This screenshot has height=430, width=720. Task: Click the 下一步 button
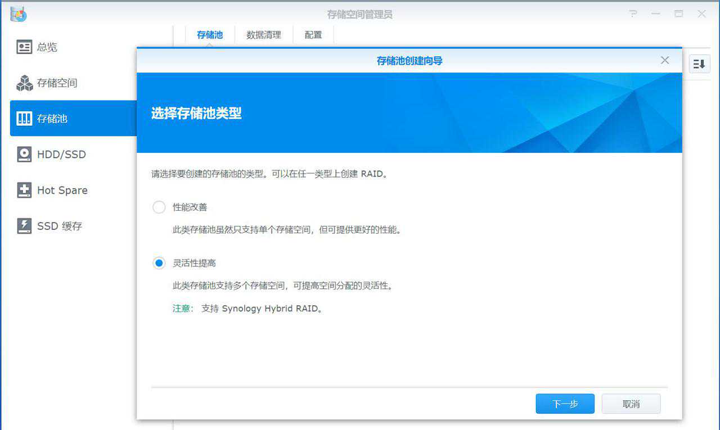pyautogui.click(x=565, y=404)
